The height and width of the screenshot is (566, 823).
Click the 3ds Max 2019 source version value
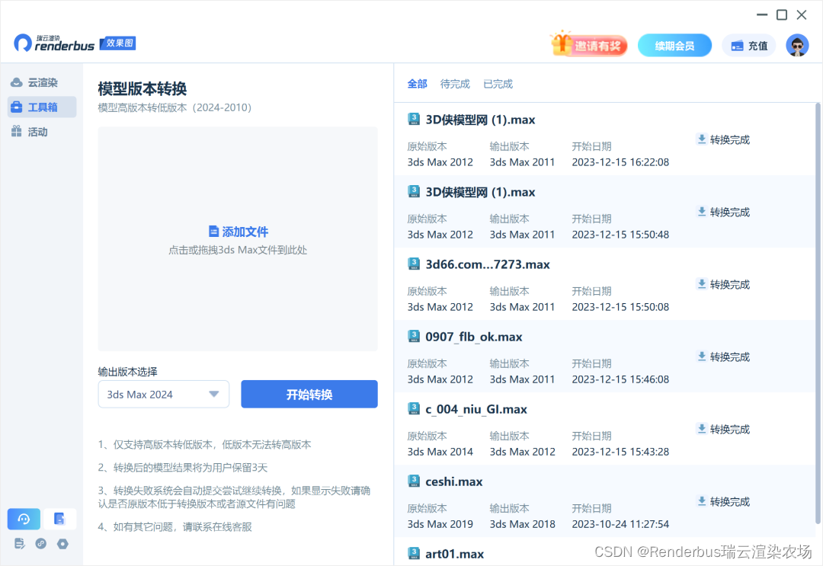click(440, 524)
